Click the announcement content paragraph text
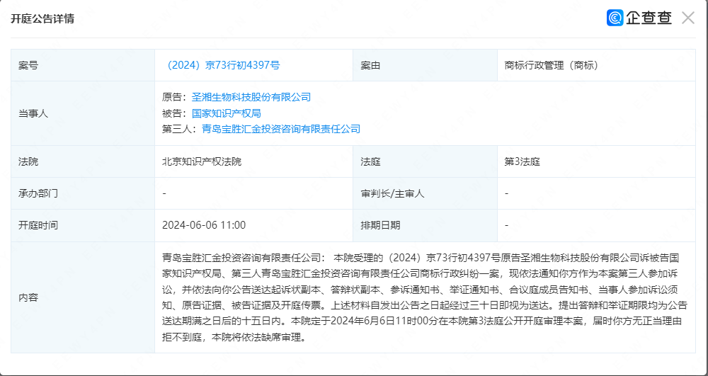The width and height of the screenshot is (708, 376). tap(425, 297)
